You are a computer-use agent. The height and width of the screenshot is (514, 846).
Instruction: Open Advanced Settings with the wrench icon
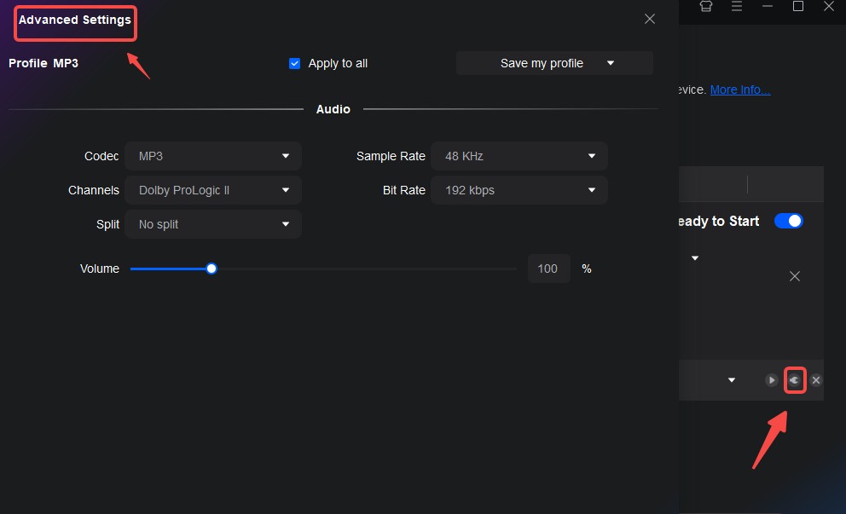[x=795, y=380]
